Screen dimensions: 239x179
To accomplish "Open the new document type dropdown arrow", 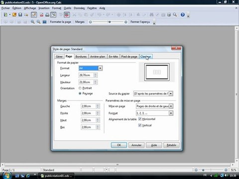I will pos(9,15).
